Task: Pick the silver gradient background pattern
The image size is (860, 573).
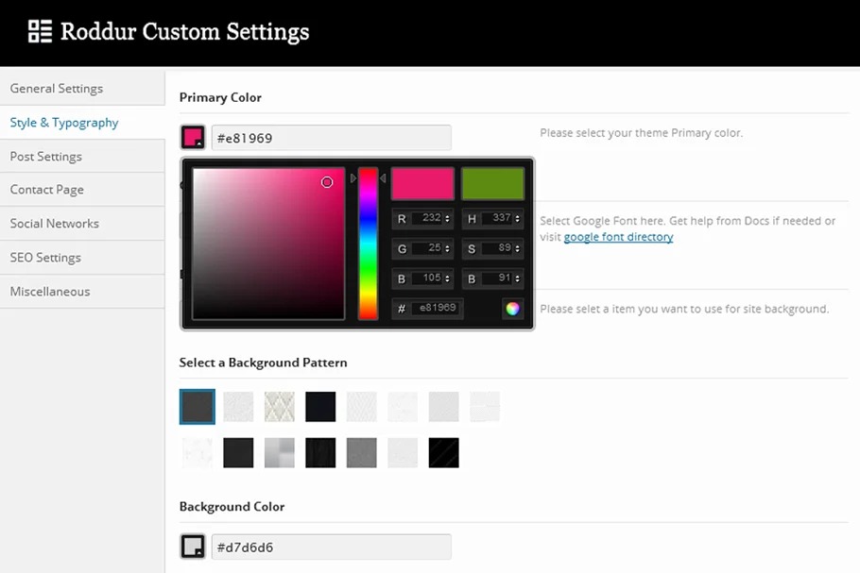Action: pyautogui.click(x=280, y=452)
